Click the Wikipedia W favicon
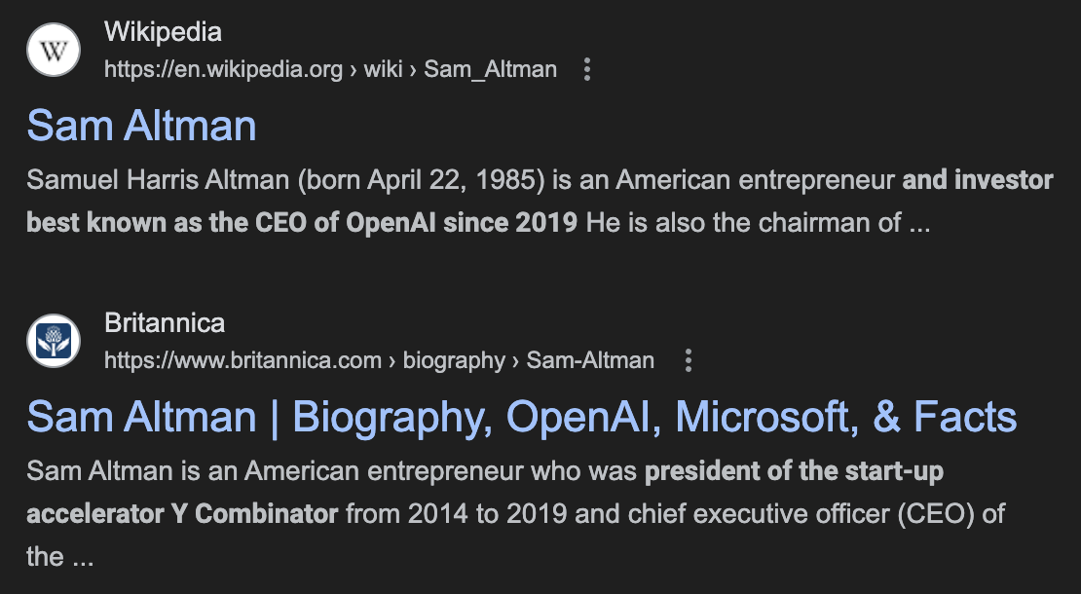This screenshot has width=1081, height=594. point(54,50)
